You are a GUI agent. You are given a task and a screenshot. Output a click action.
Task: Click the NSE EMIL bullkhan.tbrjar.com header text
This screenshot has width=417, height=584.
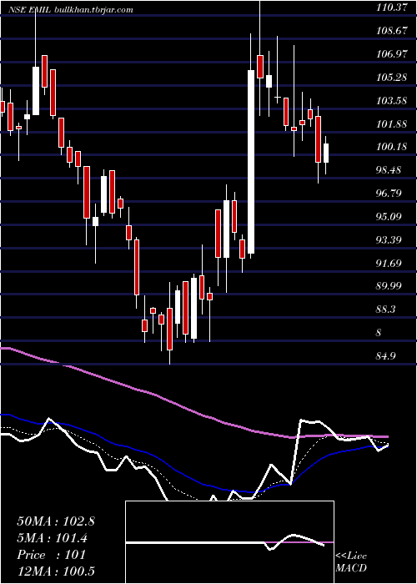tap(71, 10)
